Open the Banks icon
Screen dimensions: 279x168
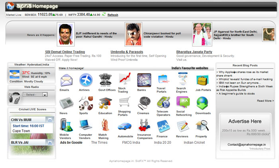[144, 80]
